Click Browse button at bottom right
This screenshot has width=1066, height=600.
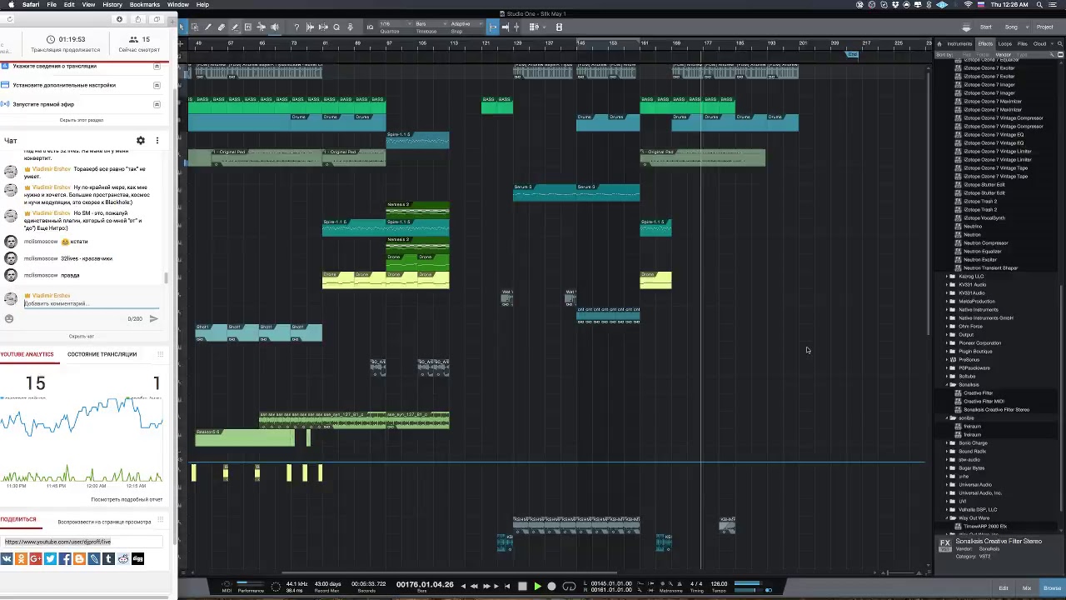[1052, 588]
